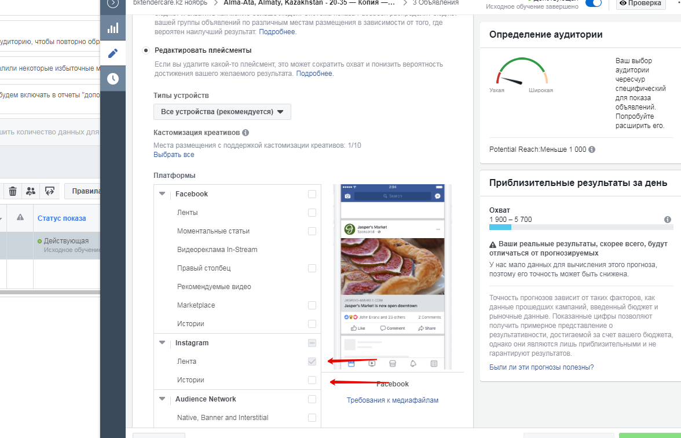The image size is (681, 438).
Task: Click the Выбрать все link
Action: (x=174, y=155)
